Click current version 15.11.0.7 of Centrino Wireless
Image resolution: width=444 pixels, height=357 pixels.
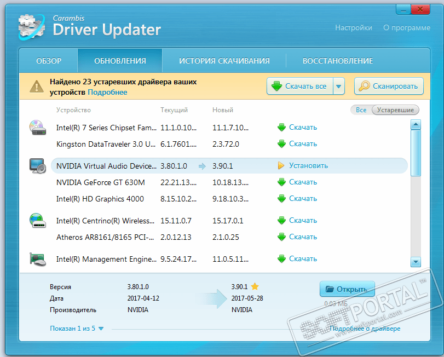tap(176, 221)
